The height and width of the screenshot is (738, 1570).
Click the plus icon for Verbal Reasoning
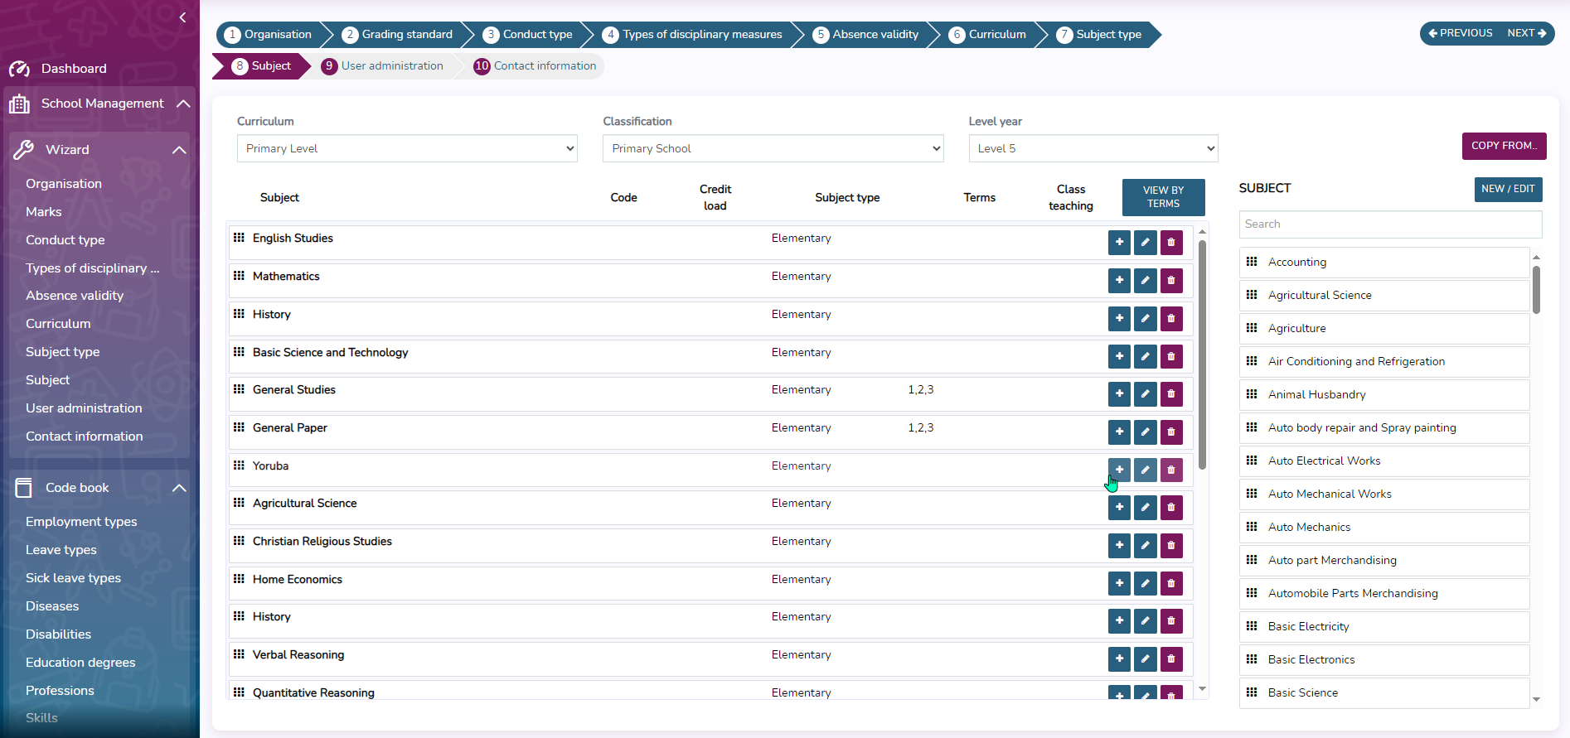point(1119,659)
